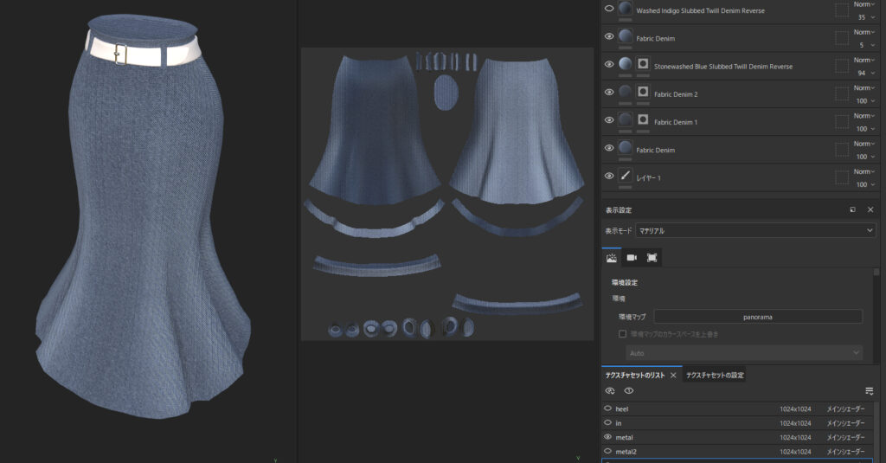Click the mask icon on Stonewashed Blue layer

click(x=643, y=64)
